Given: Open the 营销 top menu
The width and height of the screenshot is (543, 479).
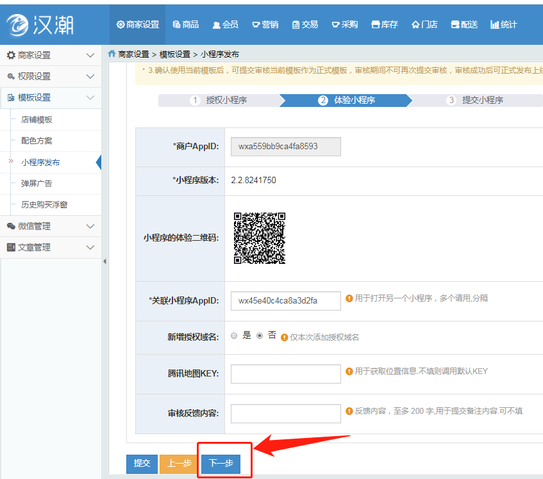Looking at the screenshot, I should (x=265, y=24).
